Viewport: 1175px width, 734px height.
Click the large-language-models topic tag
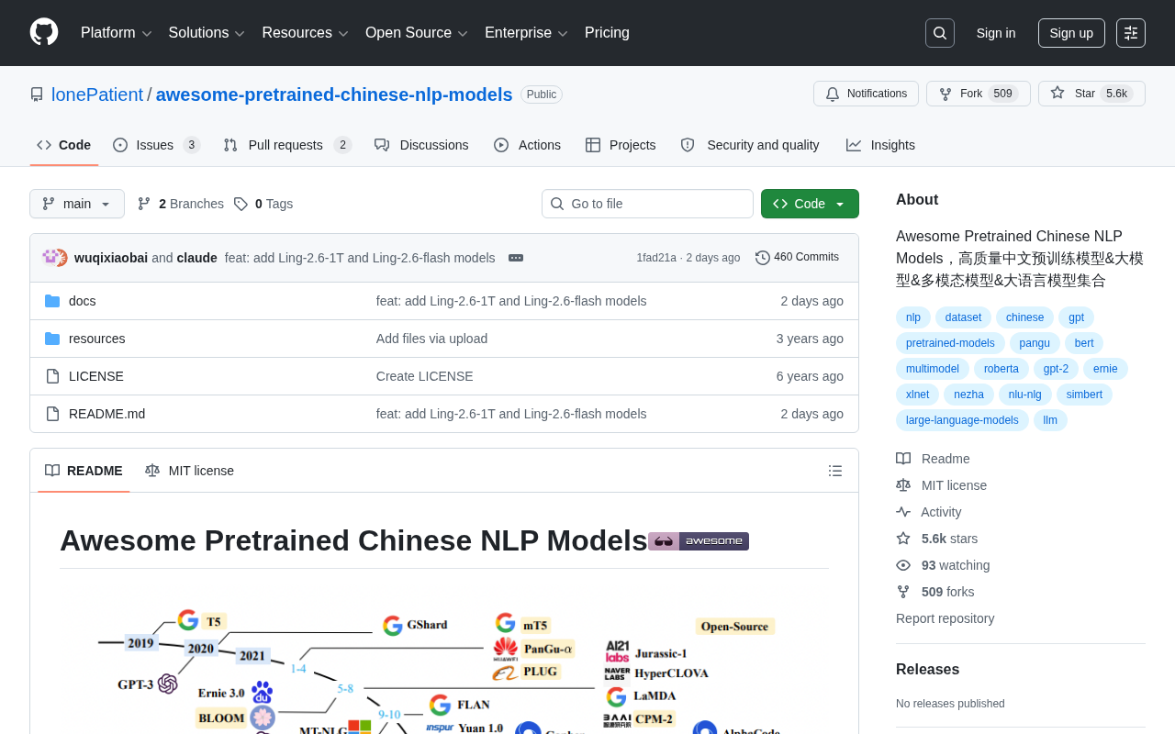click(x=962, y=420)
